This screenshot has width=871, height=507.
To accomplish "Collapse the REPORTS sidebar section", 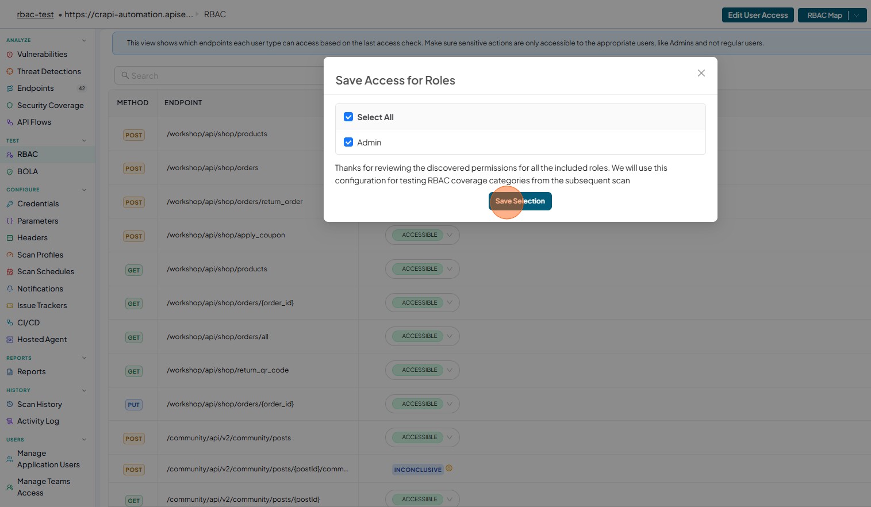I will tap(85, 358).
